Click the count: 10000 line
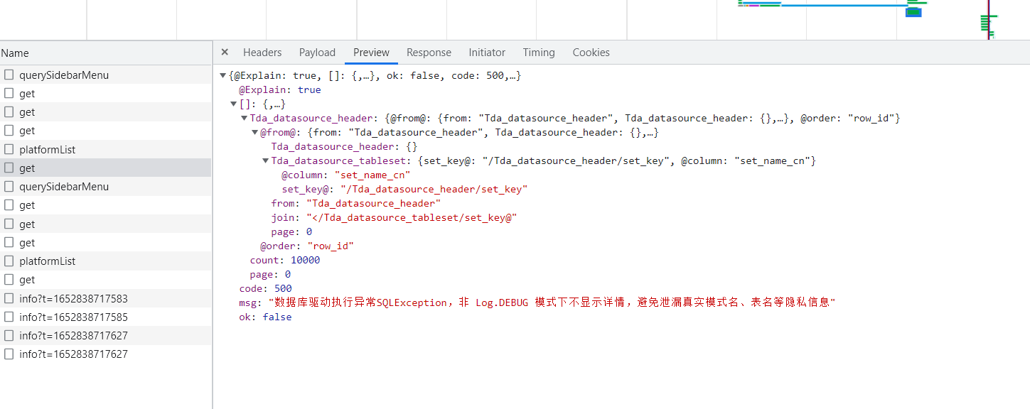Viewport: 1030px width, 409px height. coord(284,261)
